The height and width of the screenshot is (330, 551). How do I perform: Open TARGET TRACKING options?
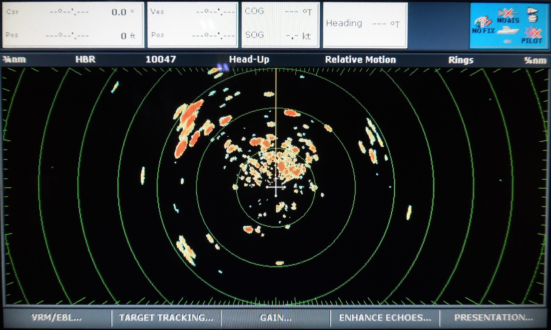[x=166, y=318]
